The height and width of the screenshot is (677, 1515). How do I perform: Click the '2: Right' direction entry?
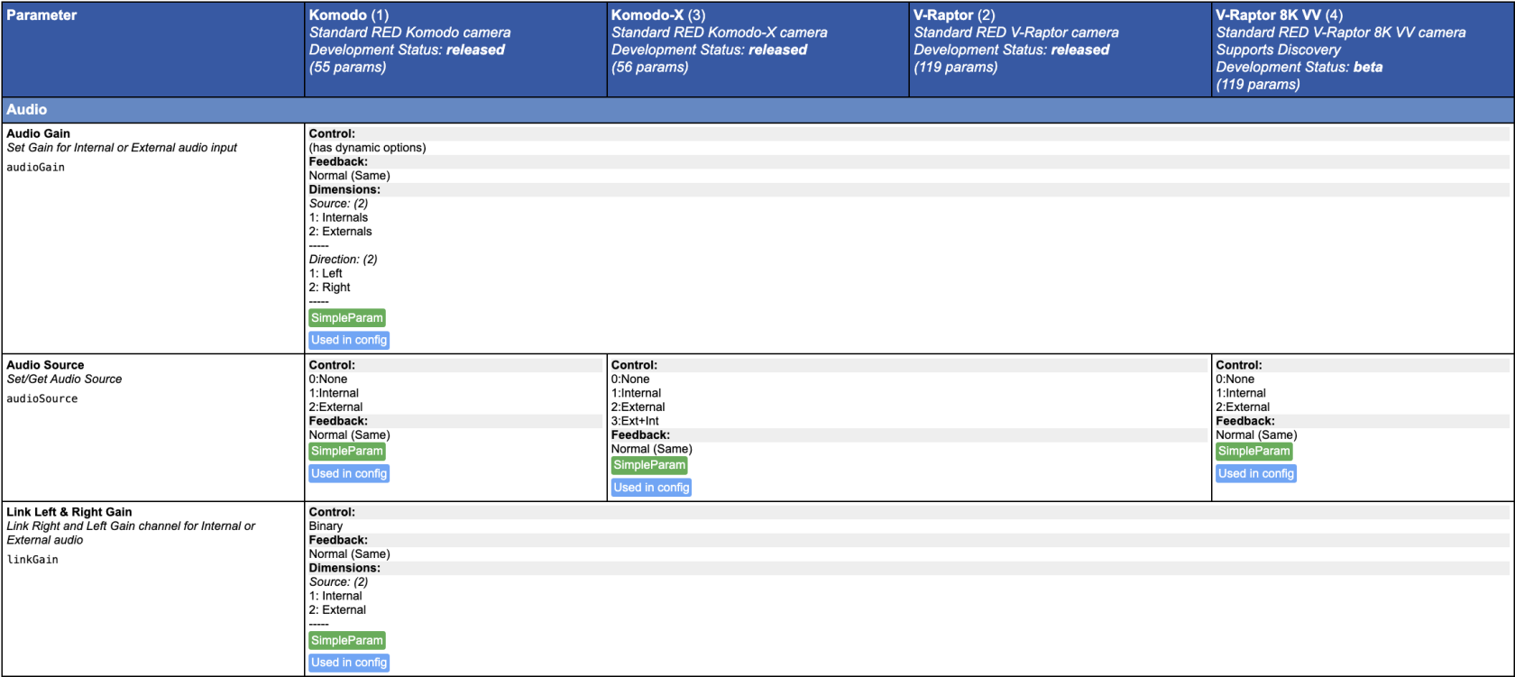(329, 288)
